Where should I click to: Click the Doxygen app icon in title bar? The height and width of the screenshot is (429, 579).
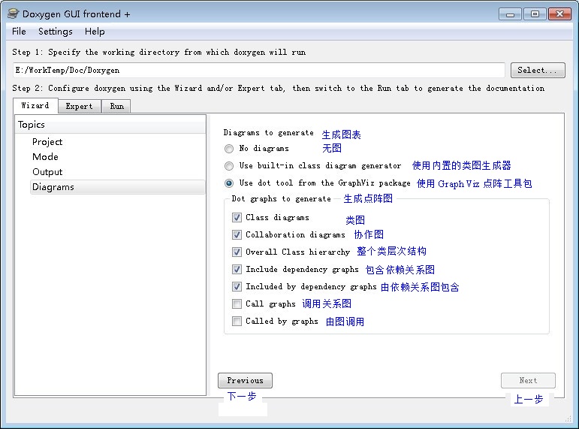coord(13,14)
